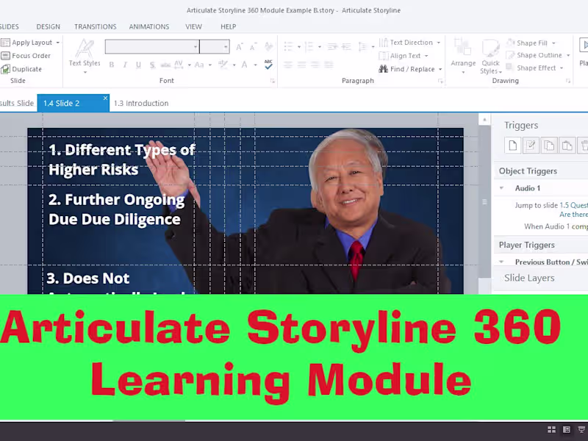This screenshot has height=441, width=588.
Task: Create a new trigger in Triggers panel
Action: [512, 146]
